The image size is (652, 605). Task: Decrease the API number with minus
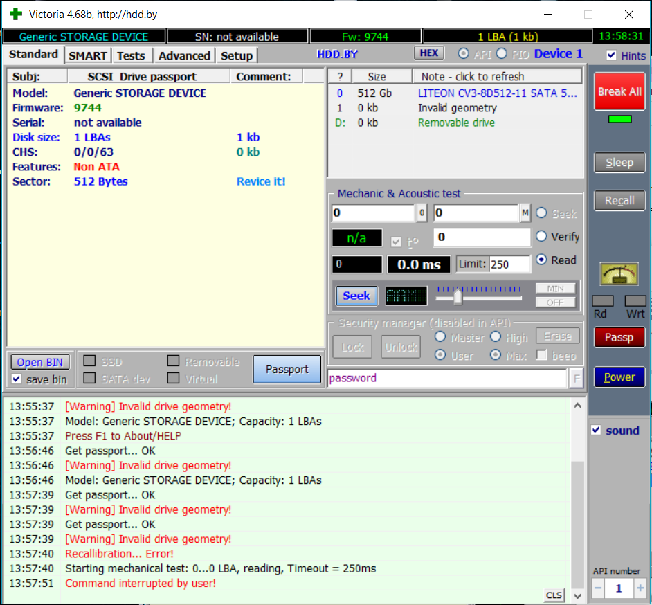click(x=598, y=588)
